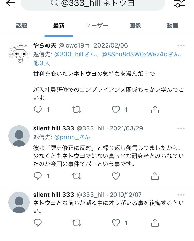The image size is (194, 241).
Task: Open more options on 2019/12/07 tweet
Action: tap(181, 195)
